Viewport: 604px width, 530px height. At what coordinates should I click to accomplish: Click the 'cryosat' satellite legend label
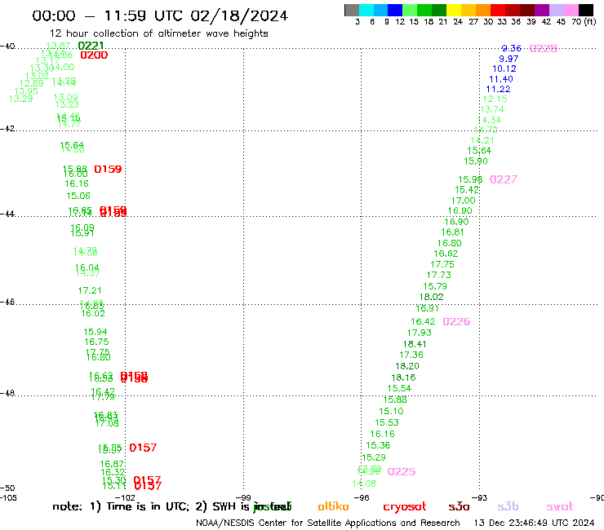[x=405, y=507]
